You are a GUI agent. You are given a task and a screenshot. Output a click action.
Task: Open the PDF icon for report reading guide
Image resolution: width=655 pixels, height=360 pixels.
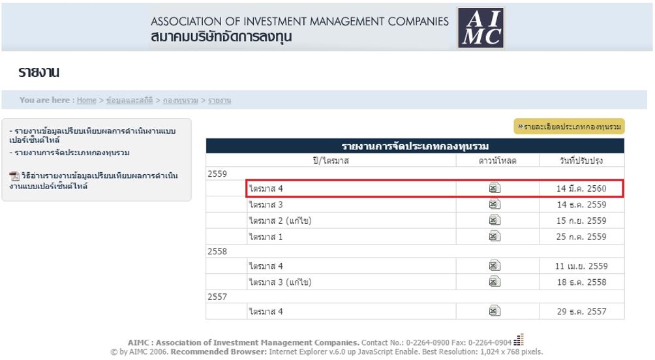[x=14, y=176]
